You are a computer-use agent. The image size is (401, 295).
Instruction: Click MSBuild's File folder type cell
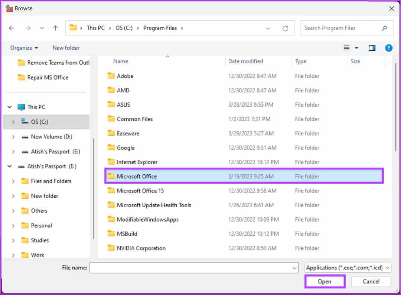click(x=307, y=234)
